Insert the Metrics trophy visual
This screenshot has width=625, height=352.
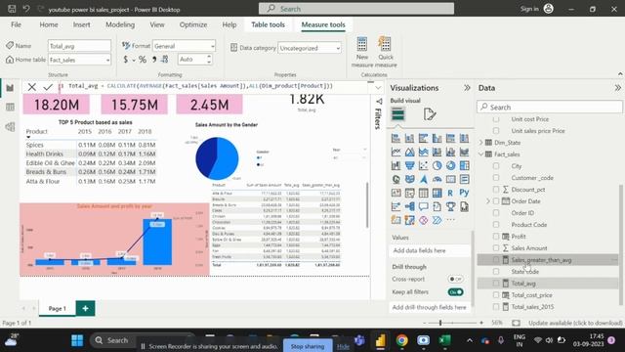pyautogui.click(x=450, y=206)
